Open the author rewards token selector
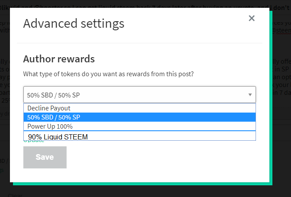The image size is (291, 197). click(x=140, y=94)
